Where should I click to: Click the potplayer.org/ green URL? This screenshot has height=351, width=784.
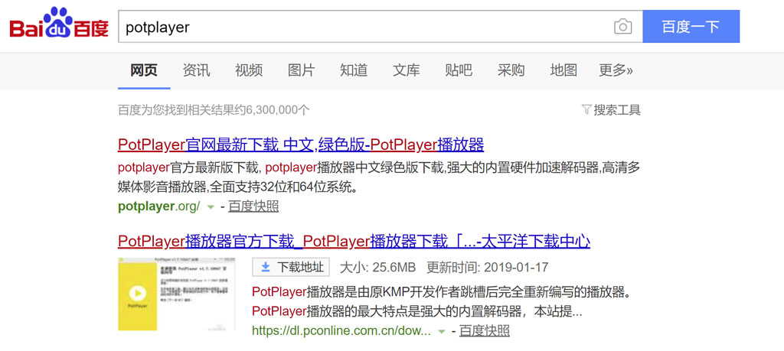coord(159,206)
